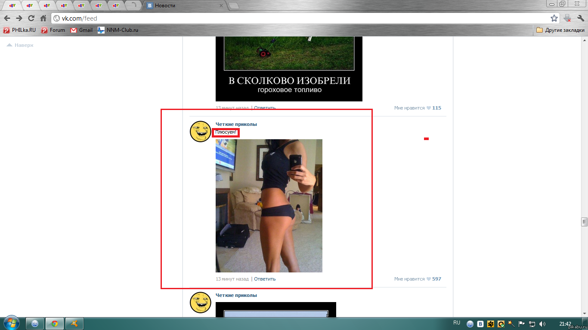Screen dimensions: 588x330
Task: Close the Новости tab
Action: [x=221, y=6]
